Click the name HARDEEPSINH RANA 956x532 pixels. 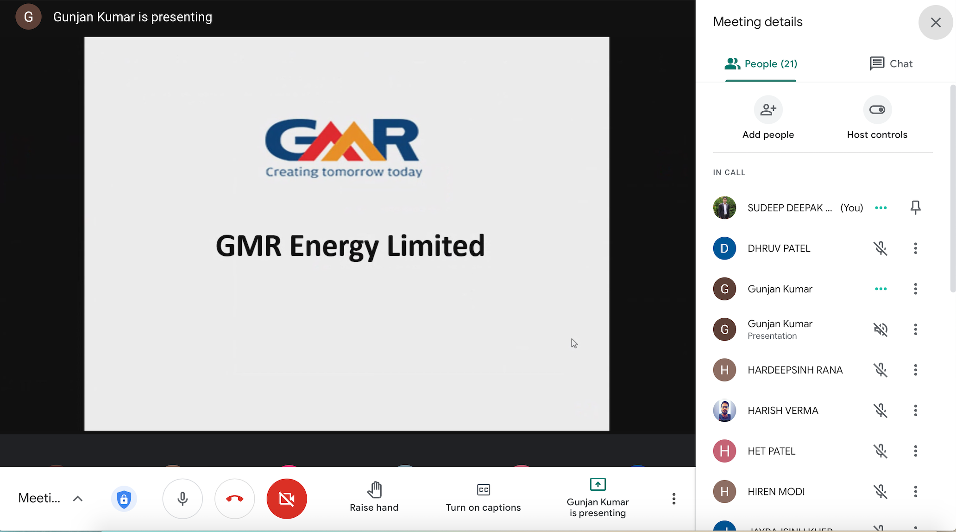(x=795, y=370)
